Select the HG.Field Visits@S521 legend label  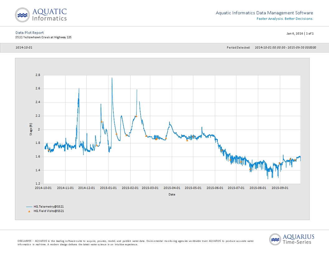tap(49, 211)
